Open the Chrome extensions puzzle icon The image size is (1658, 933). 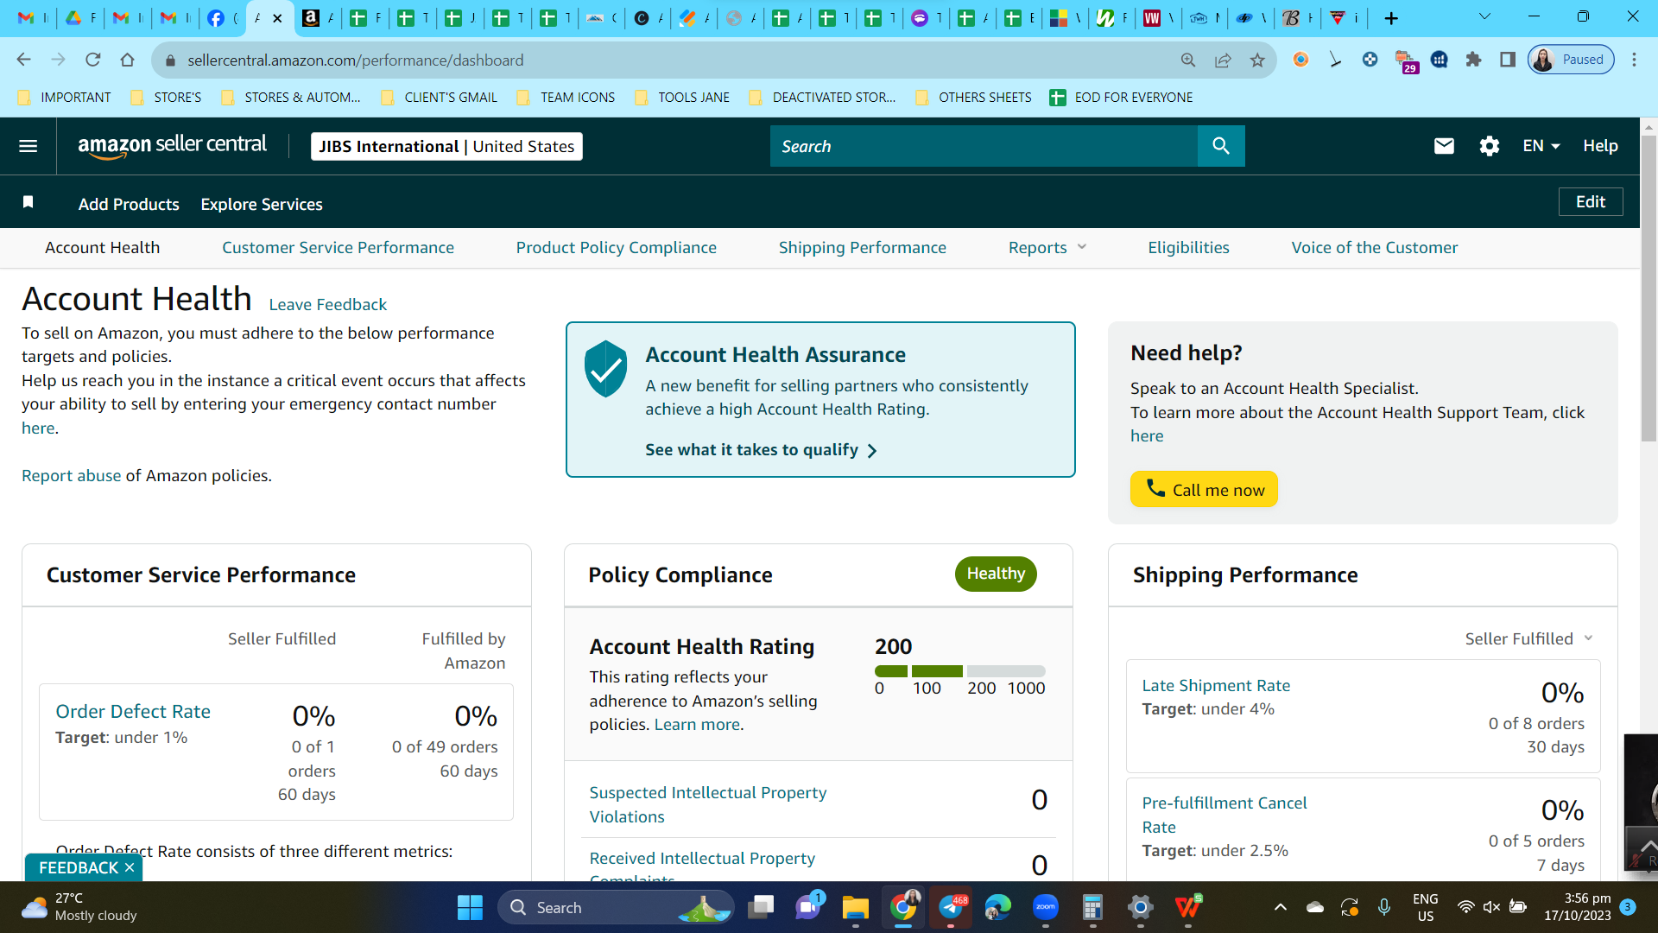1473,60
